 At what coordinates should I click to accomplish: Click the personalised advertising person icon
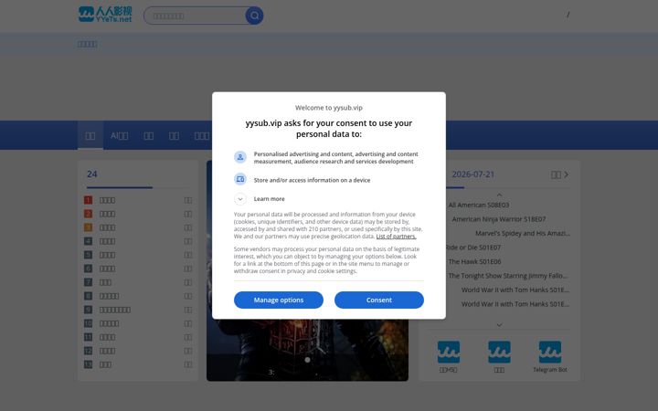point(240,157)
